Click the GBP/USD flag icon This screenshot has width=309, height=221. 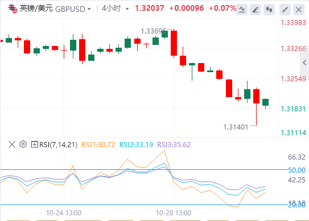[x=13, y=9]
